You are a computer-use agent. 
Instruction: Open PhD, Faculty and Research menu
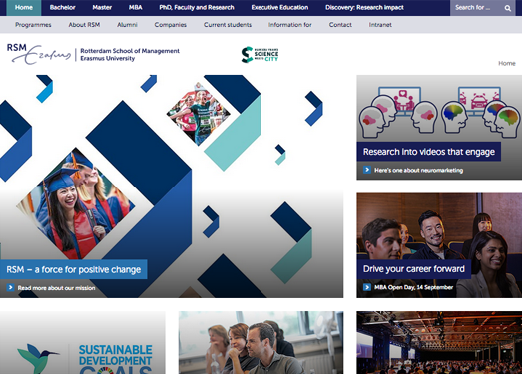tap(197, 7)
